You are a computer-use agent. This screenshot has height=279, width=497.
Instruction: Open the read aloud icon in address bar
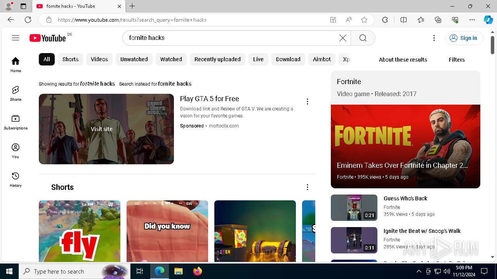coord(349,20)
